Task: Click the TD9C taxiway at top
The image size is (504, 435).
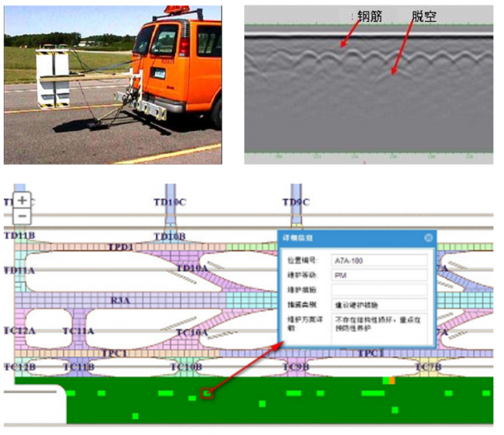Action: (295, 202)
